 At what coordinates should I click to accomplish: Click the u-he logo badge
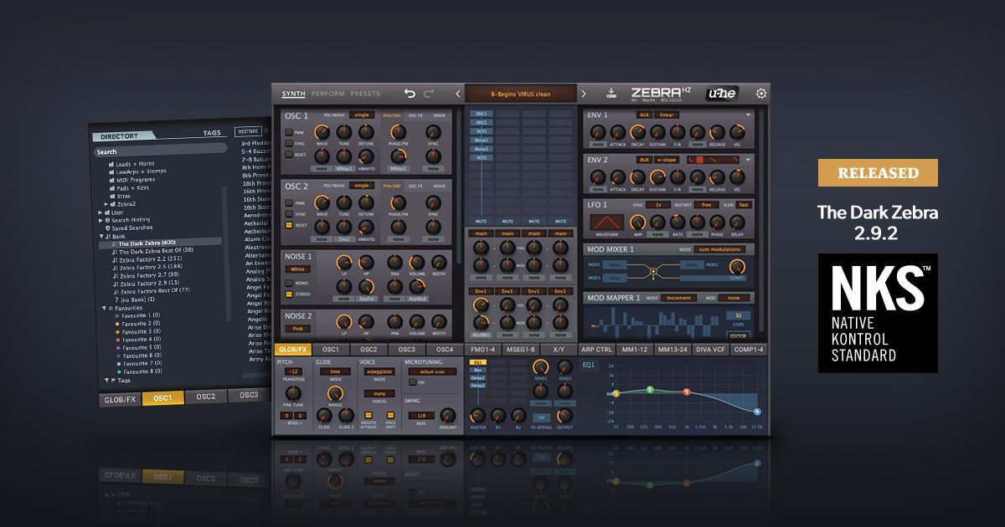(722, 94)
